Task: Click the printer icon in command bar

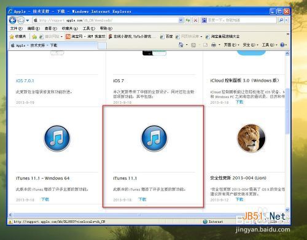Action: (x=214, y=45)
